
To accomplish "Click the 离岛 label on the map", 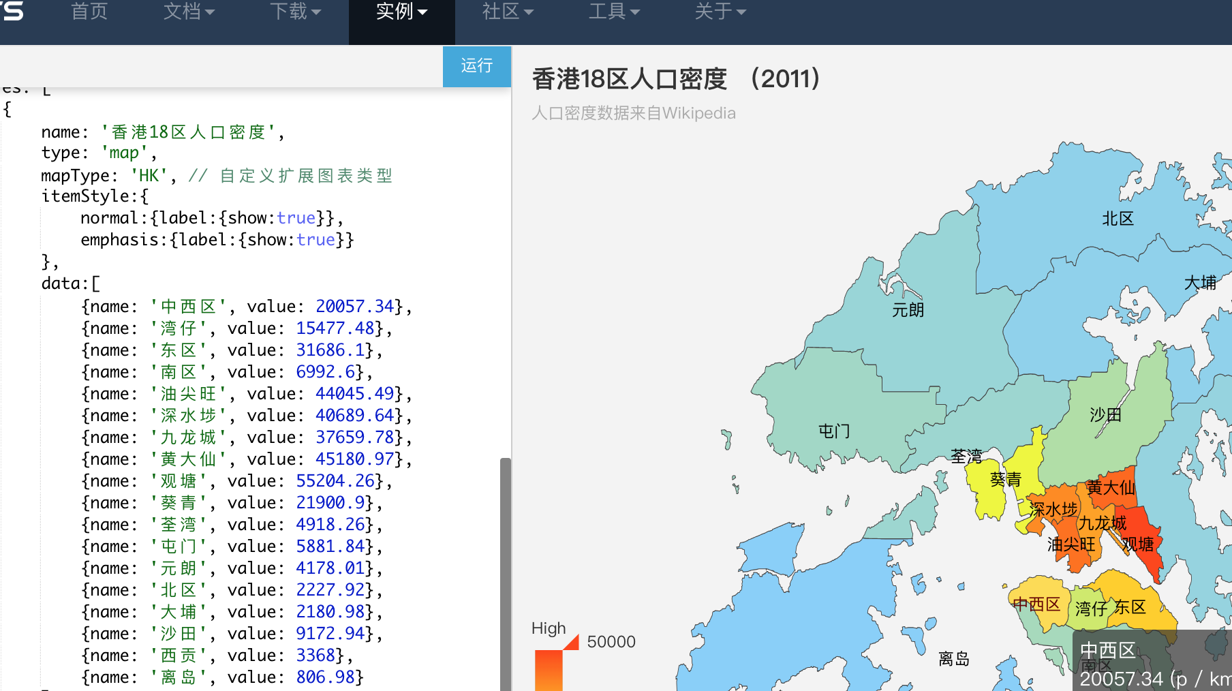I will tap(955, 658).
